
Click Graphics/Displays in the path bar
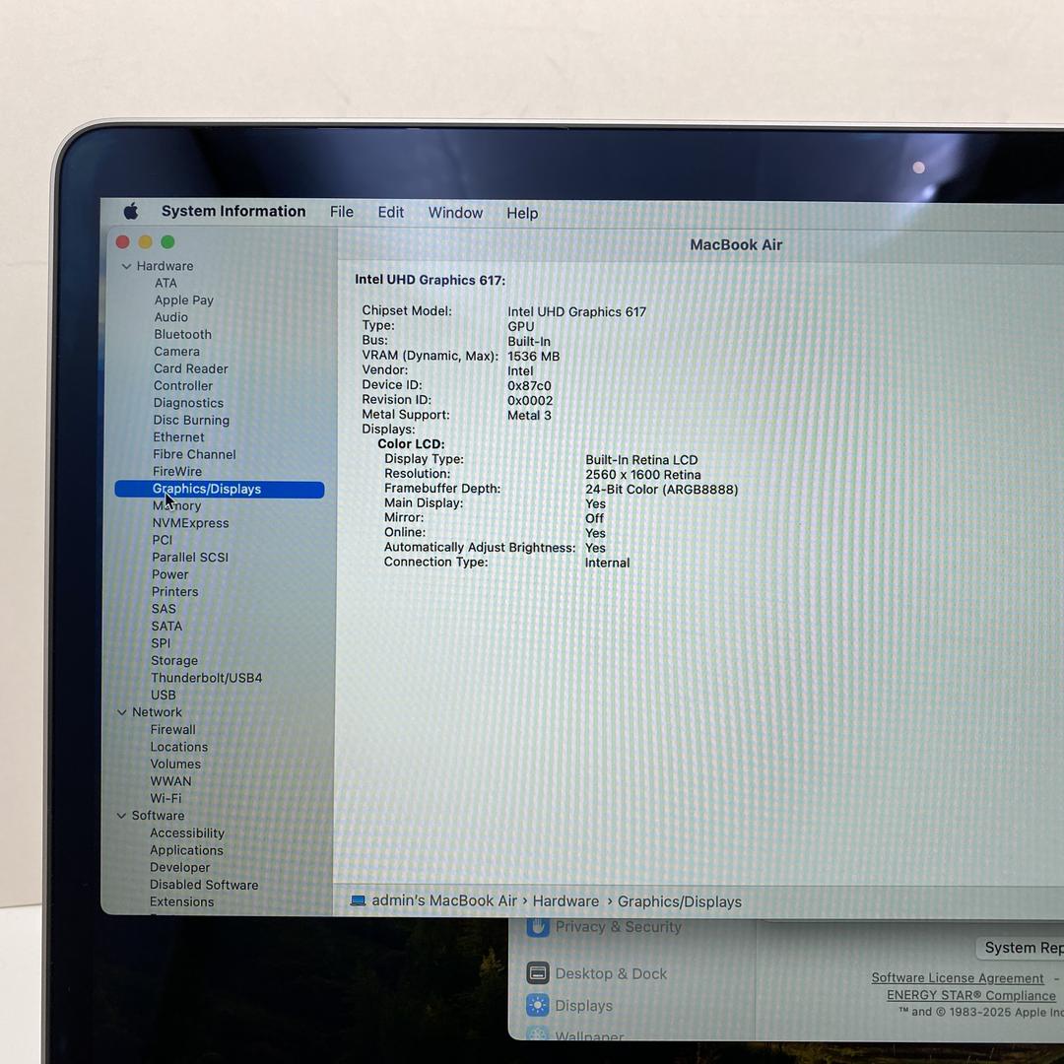click(x=679, y=901)
